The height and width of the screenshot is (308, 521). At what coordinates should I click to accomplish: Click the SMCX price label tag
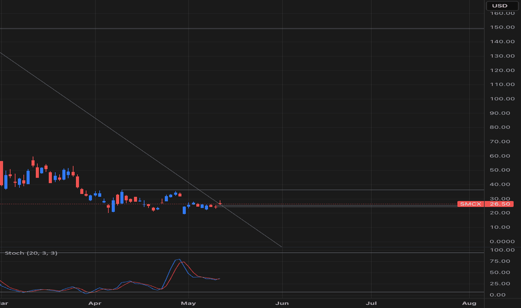pyautogui.click(x=471, y=204)
